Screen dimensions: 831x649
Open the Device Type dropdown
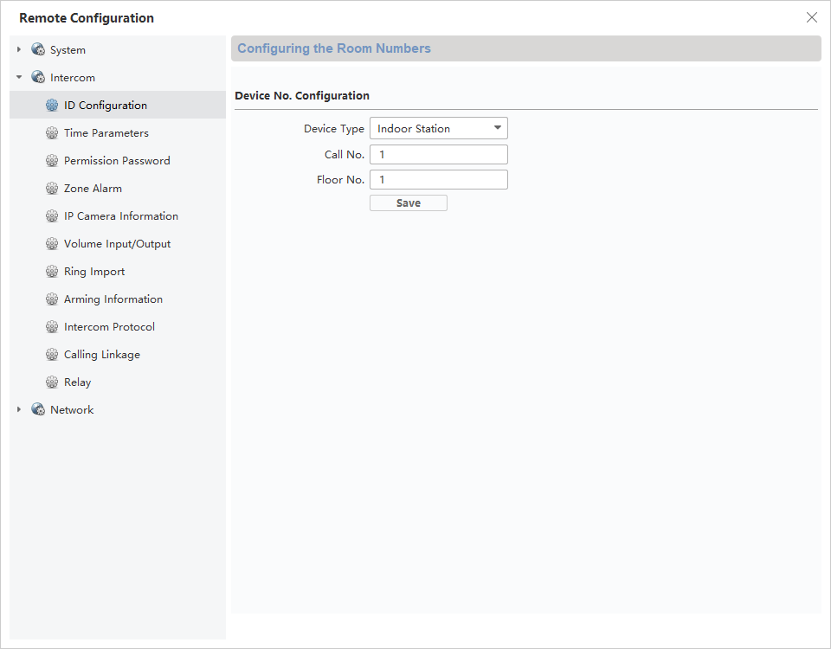coord(438,129)
